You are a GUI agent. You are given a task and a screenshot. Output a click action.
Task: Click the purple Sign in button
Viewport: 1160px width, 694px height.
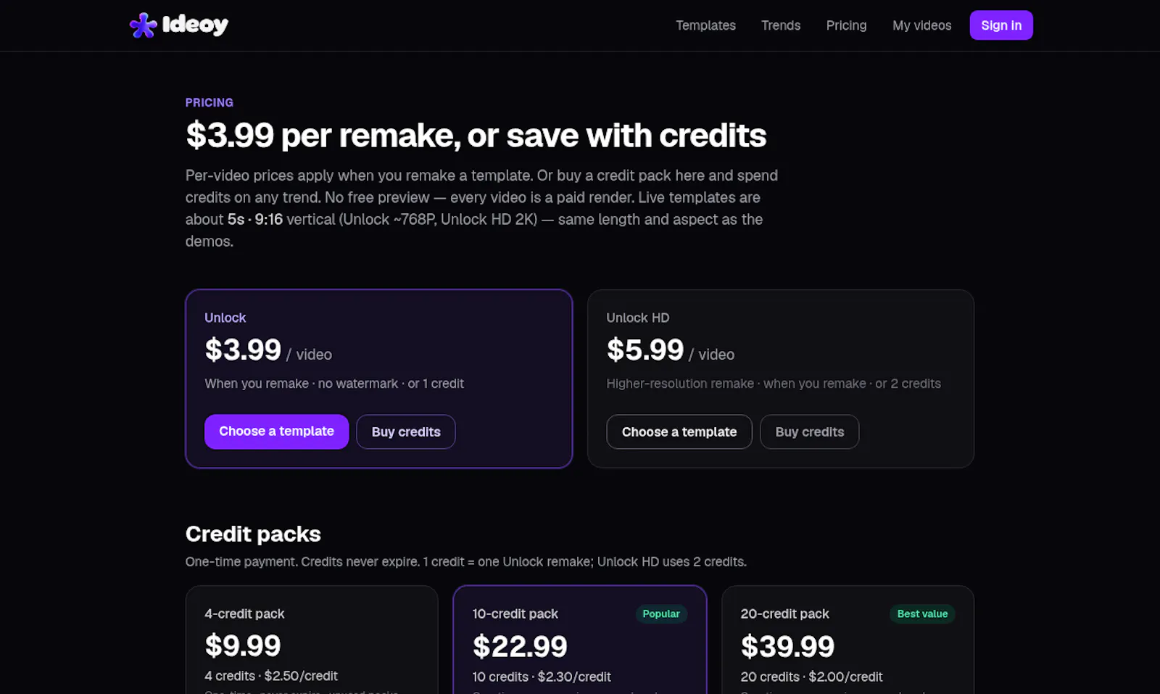1001,25
